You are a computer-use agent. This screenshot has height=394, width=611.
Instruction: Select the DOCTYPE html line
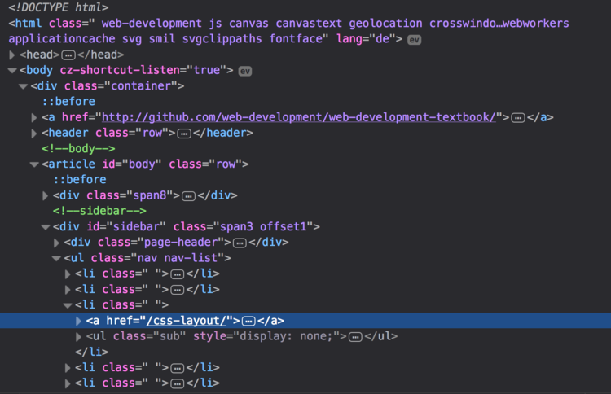(x=59, y=7)
